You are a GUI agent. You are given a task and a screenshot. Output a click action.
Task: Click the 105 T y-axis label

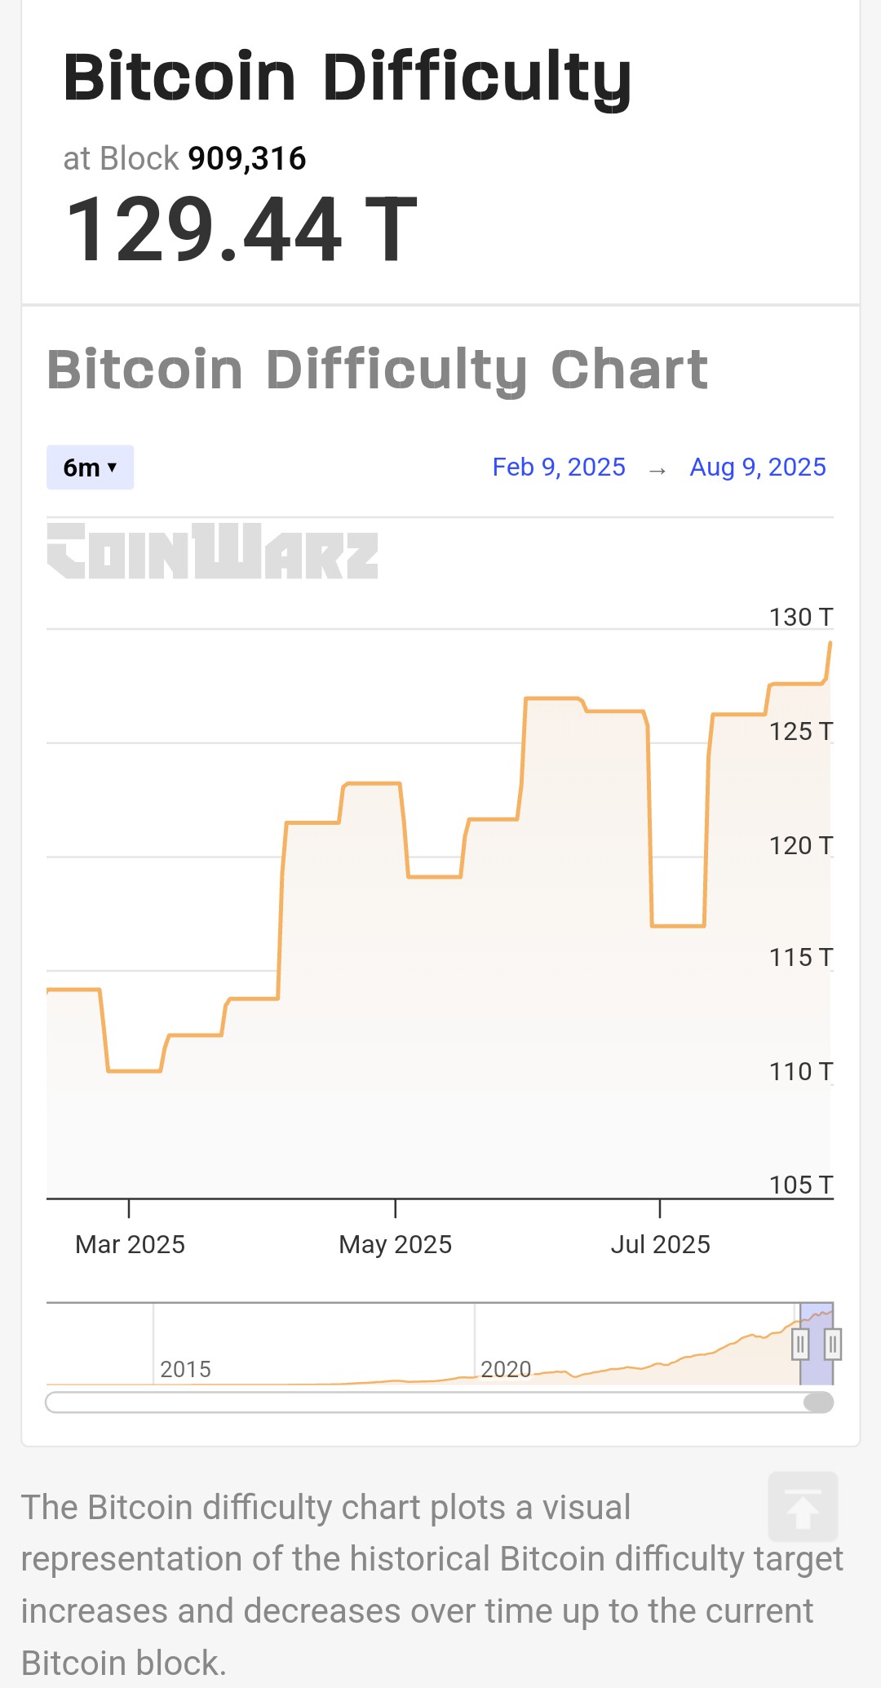point(801,1185)
